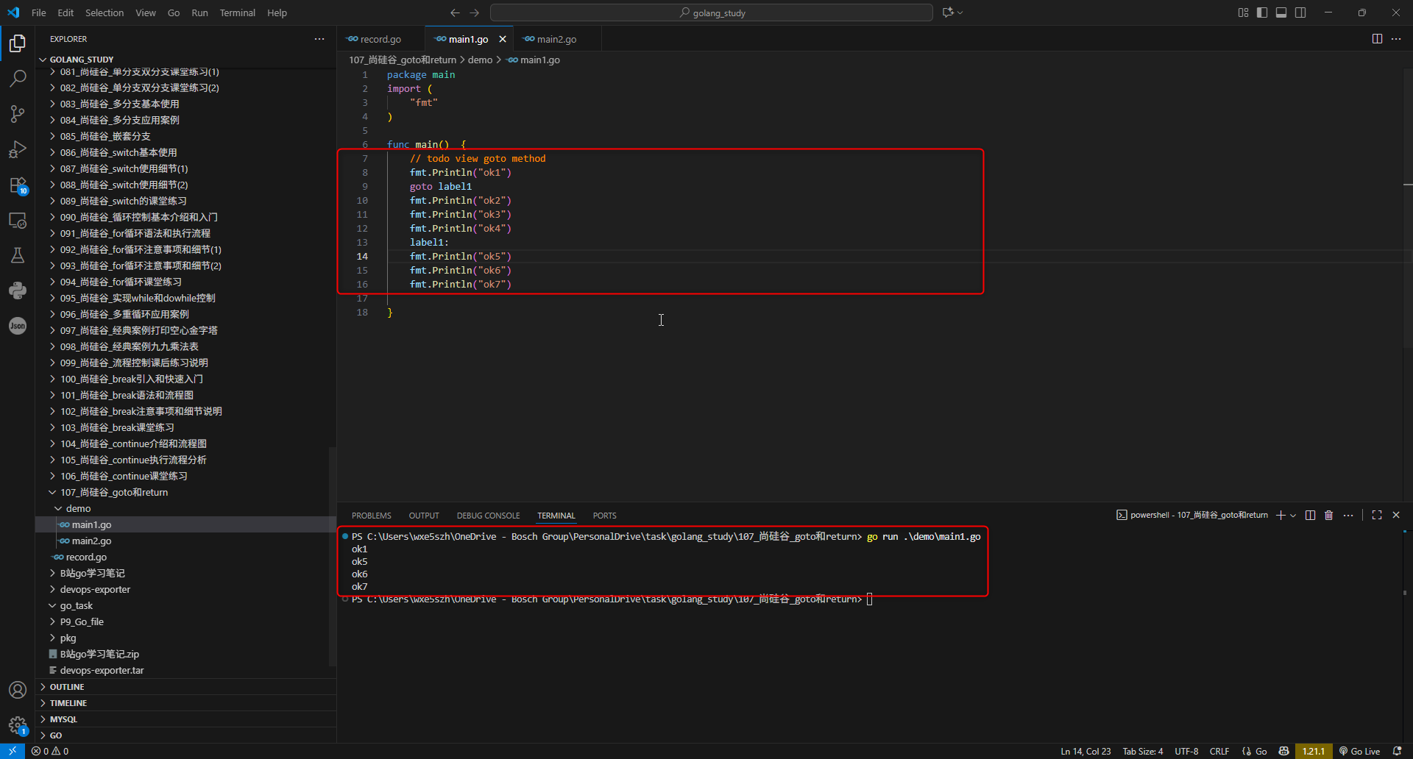Viewport: 1413px width, 759px height.
Task: Toggle the secondary side bar
Action: click(1300, 13)
